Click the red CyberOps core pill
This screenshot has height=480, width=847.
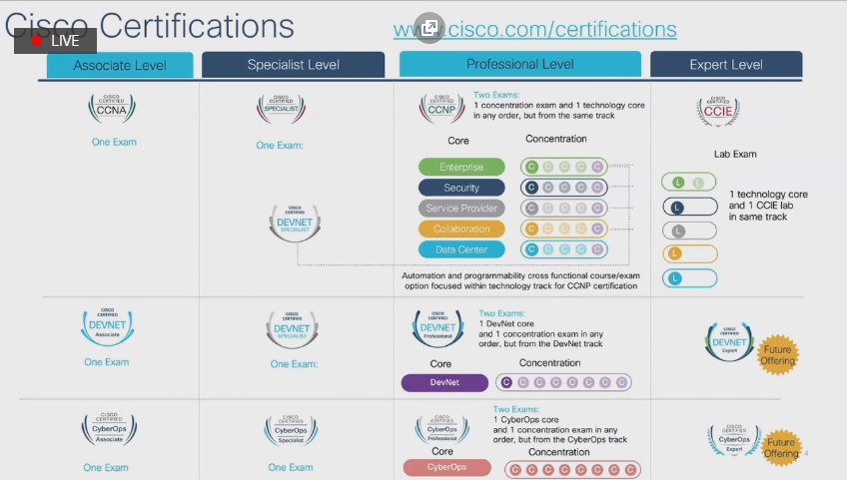(447, 467)
